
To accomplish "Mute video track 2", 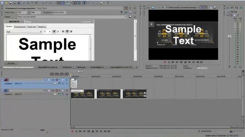I will click(x=63, y=91).
